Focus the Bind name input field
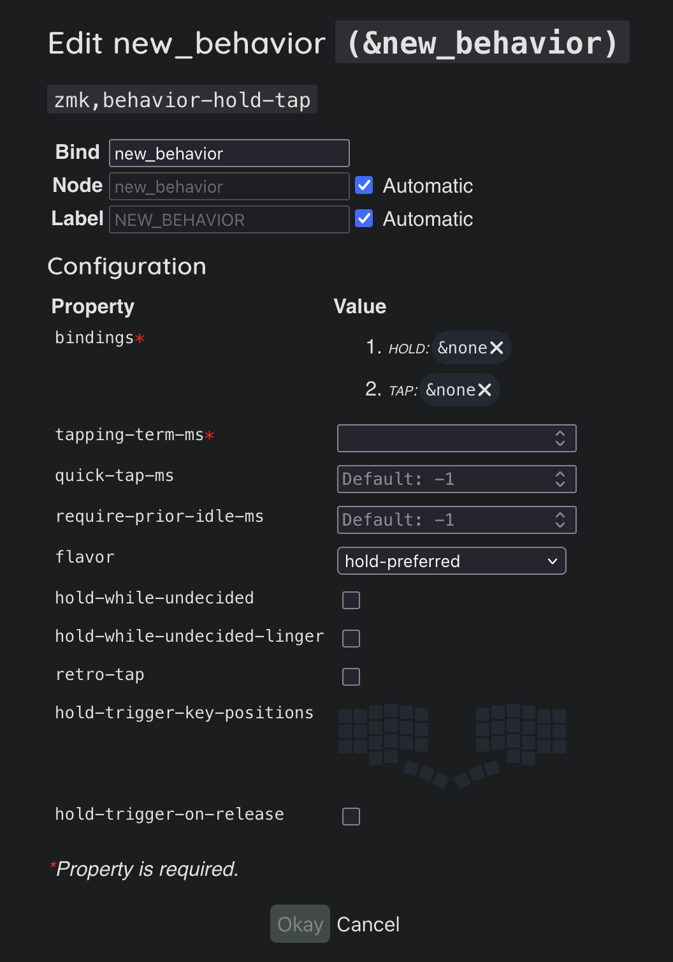 (229, 154)
